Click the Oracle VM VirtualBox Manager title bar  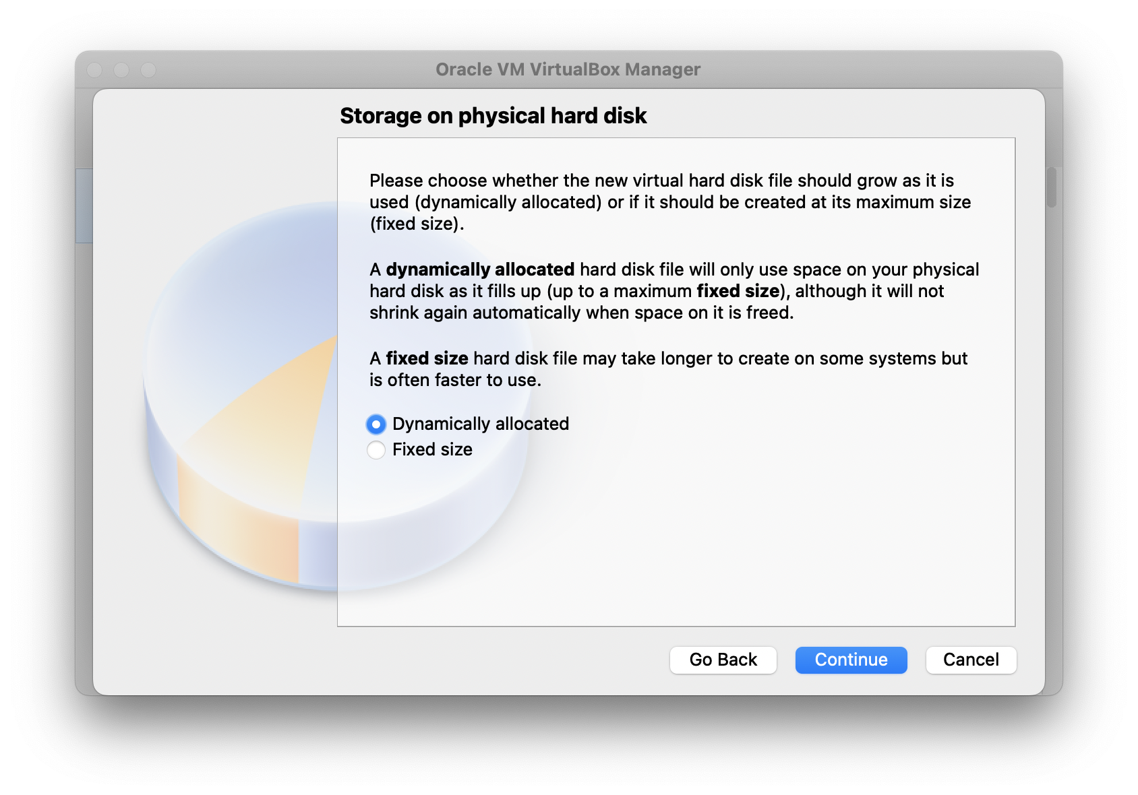click(568, 69)
